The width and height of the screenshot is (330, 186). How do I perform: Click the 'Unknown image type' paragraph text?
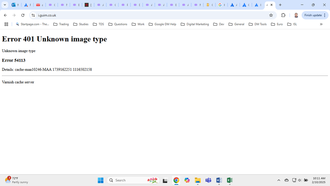[19, 51]
